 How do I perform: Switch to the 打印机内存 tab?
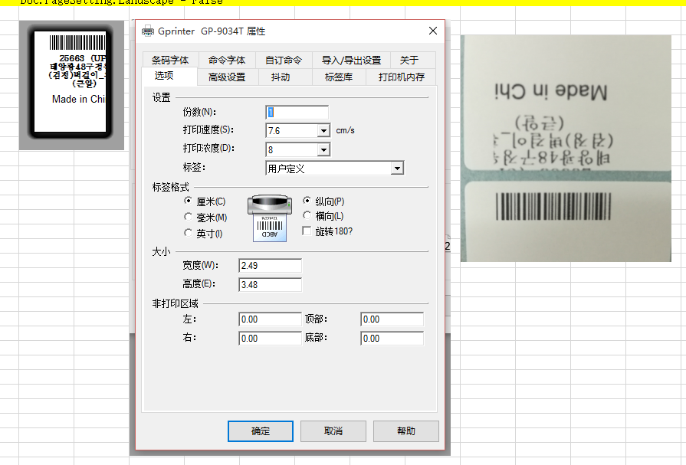401,77
